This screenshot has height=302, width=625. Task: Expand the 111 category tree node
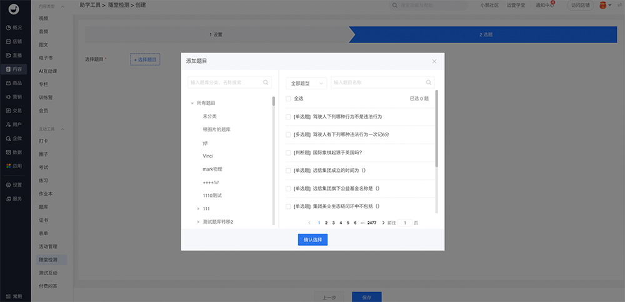pyautogui.click(x=198, y=208)
